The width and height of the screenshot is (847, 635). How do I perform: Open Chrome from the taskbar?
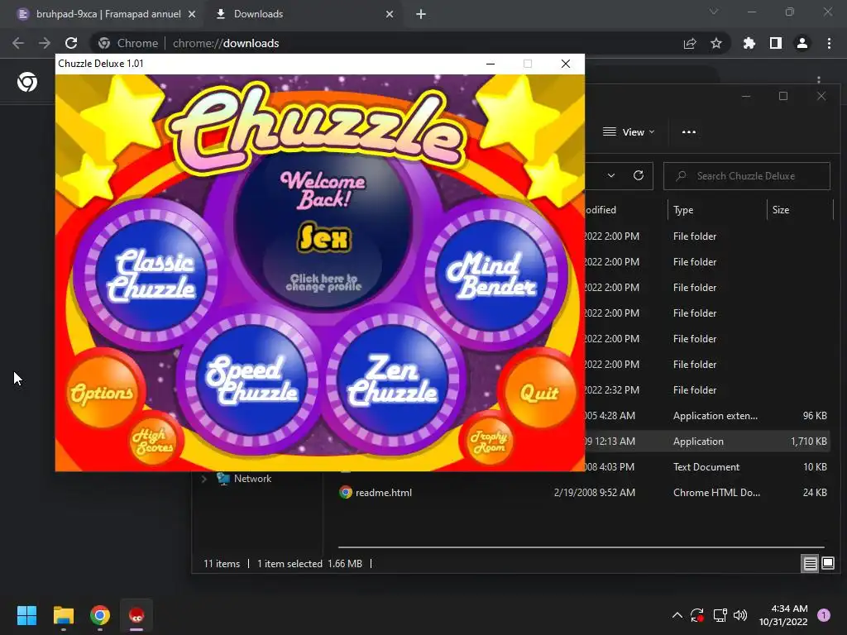click(x=100, y=615)
